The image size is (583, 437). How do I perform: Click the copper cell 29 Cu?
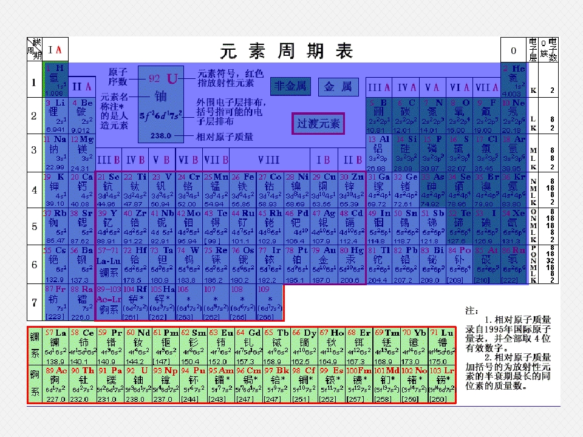point(324,189)
